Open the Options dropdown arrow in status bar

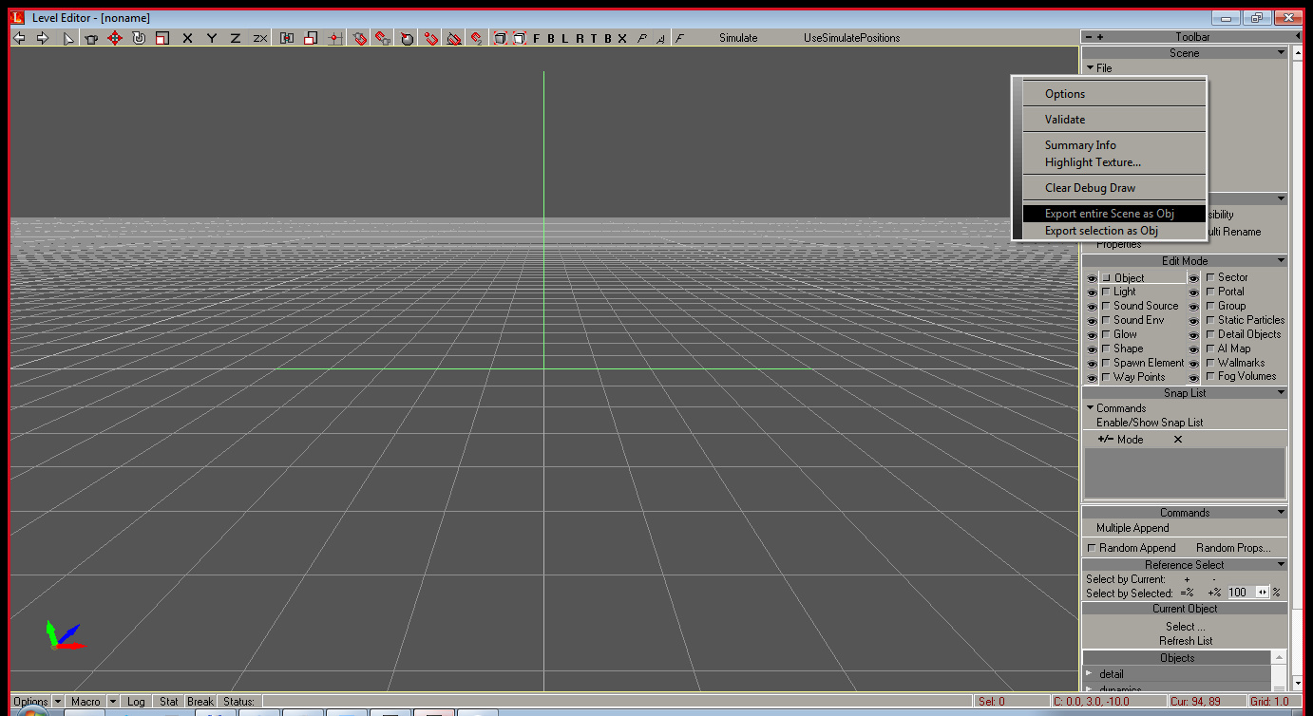coord(58,702)
